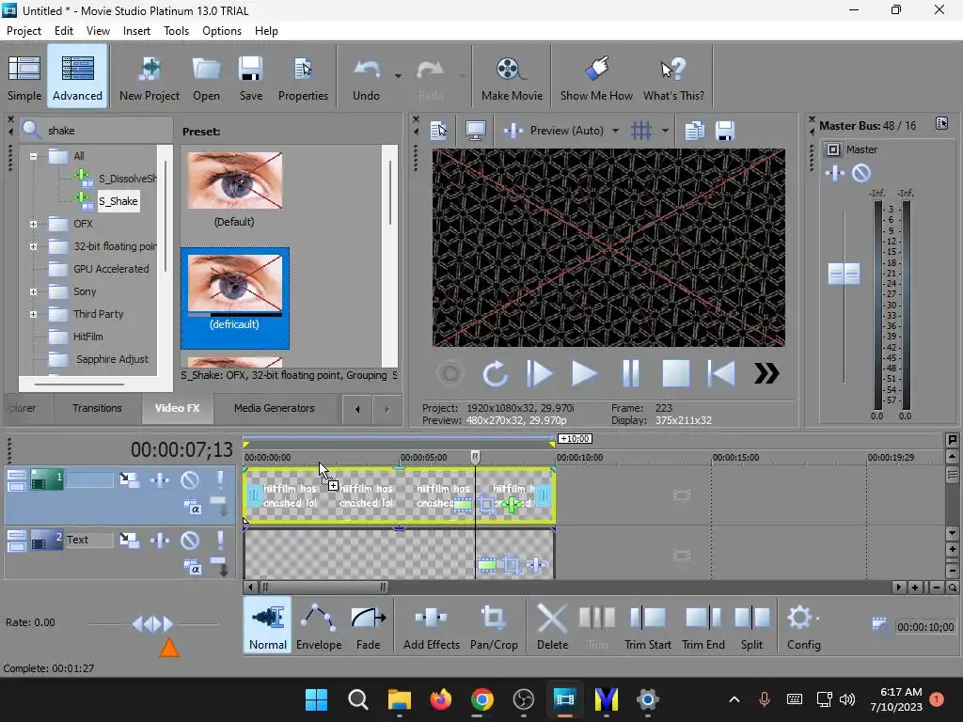Screen dimensions: 963x722
Task: Open Master FX plug-in chain
Action: [835, 174]
